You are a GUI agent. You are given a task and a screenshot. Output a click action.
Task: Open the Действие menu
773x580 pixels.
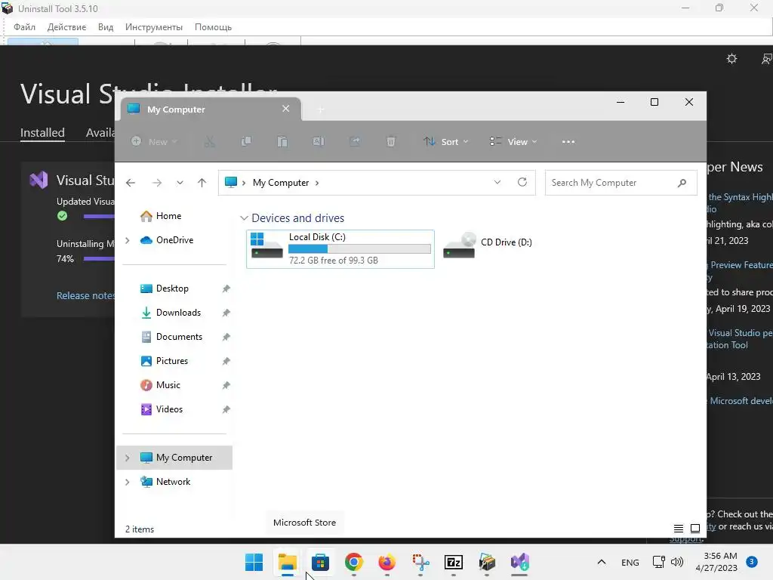tap(66, 27)
